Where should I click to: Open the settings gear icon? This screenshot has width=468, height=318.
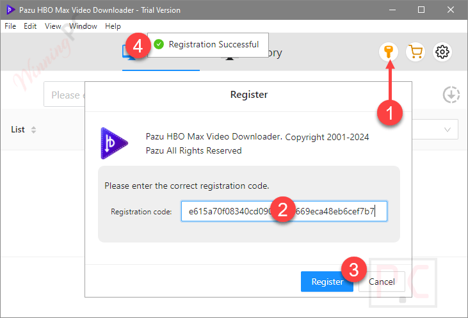[x=442, y=52]
